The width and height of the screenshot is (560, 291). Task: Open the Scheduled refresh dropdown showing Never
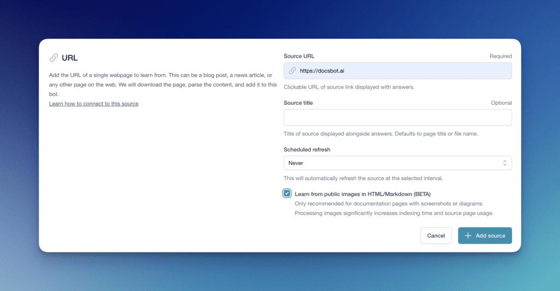tap(398, 163)
